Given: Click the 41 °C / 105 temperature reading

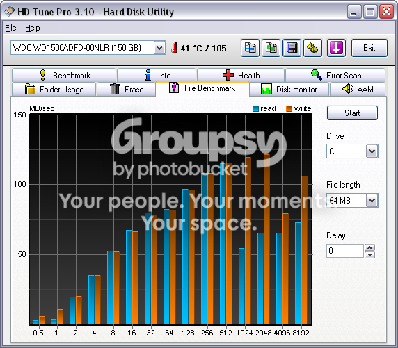Looking at the screenshot, I should pyautogui.click(x=203, y=48).
